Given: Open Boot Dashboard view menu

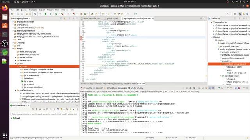Looking at the screenshot, I should pos(77,109).
